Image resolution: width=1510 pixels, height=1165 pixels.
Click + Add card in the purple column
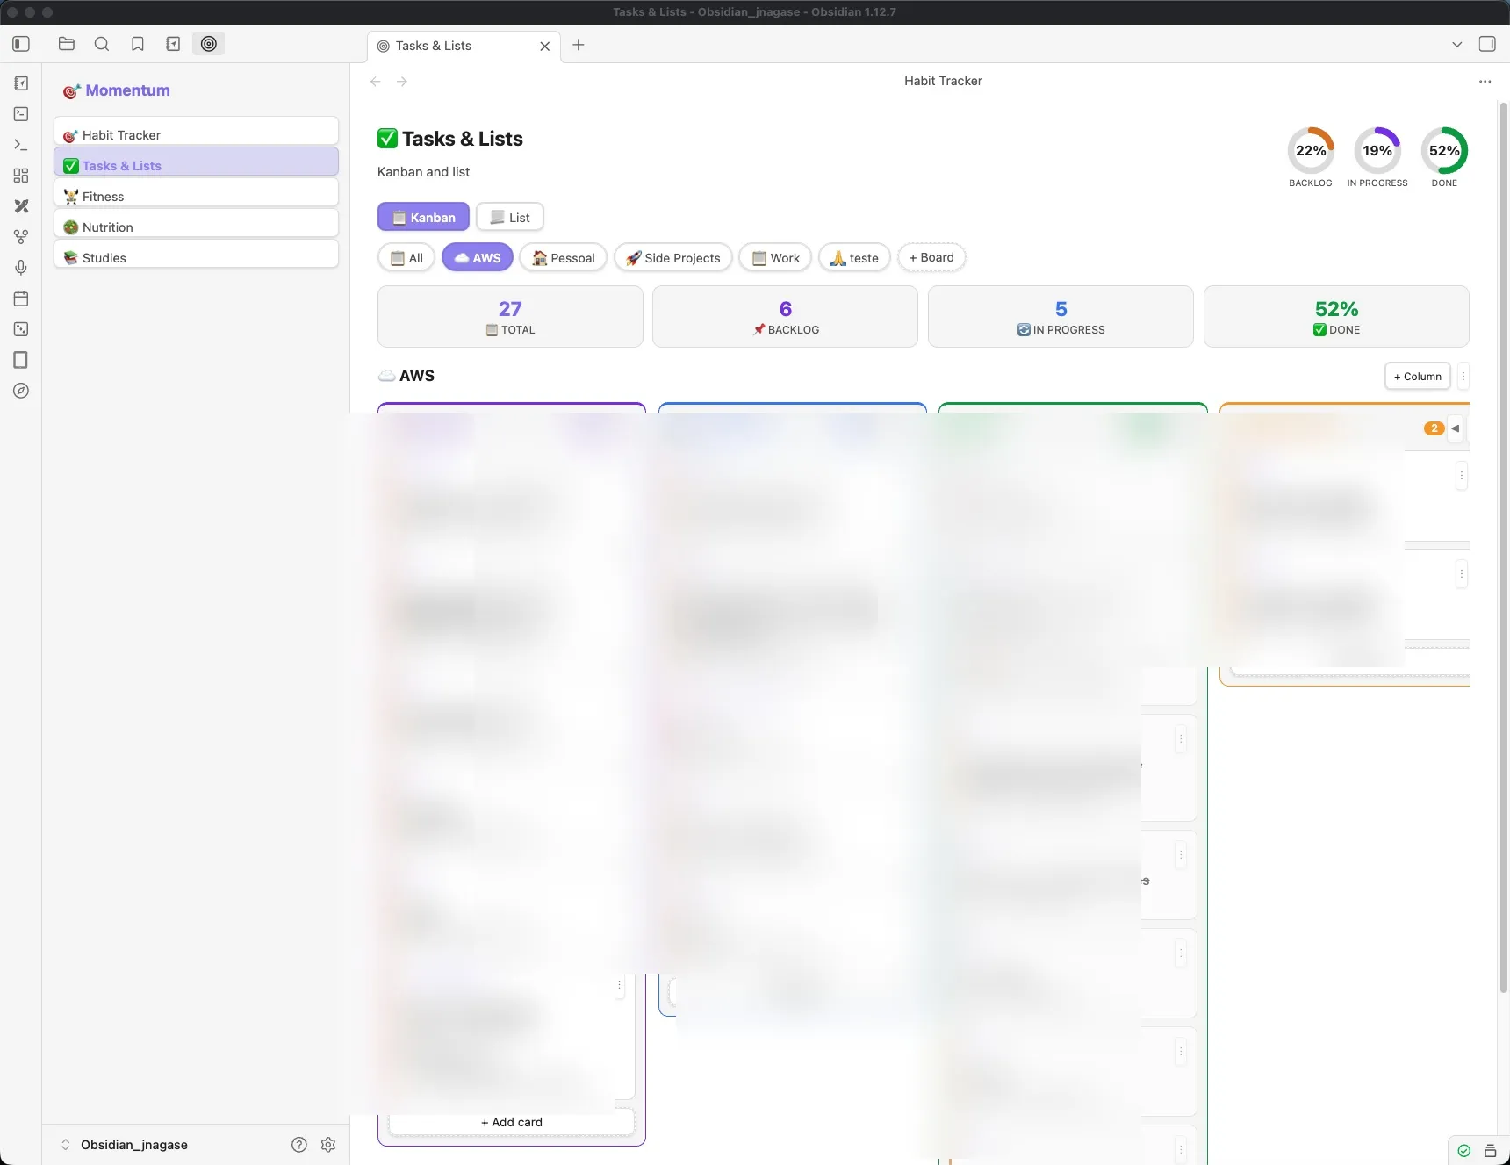(x=512, y=1122)
